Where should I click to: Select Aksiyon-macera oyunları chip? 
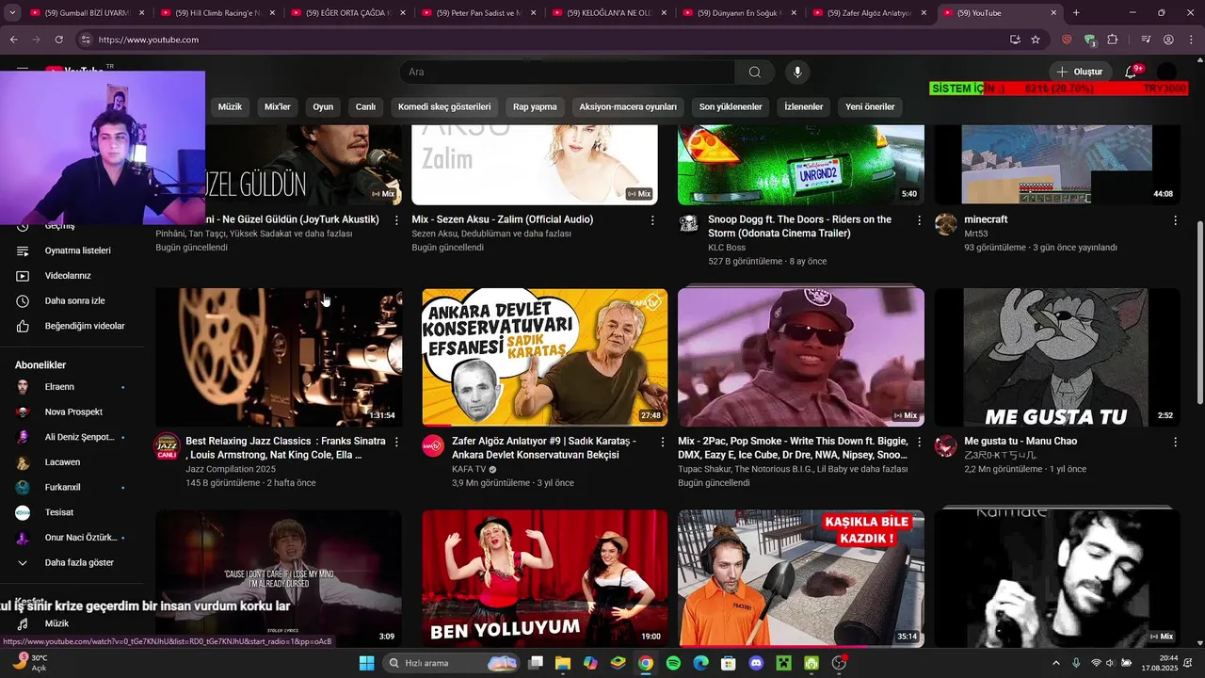coord(628,106)
